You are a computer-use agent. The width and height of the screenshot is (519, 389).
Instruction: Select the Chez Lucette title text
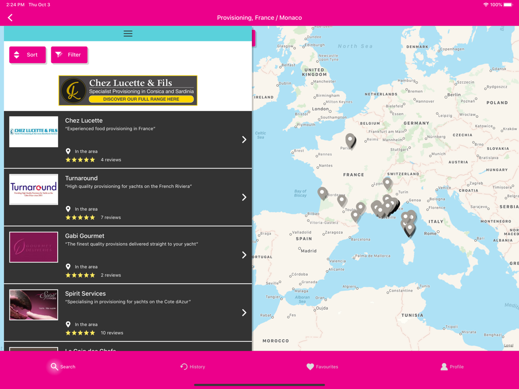pyautogui.click(x=84, y=120)
